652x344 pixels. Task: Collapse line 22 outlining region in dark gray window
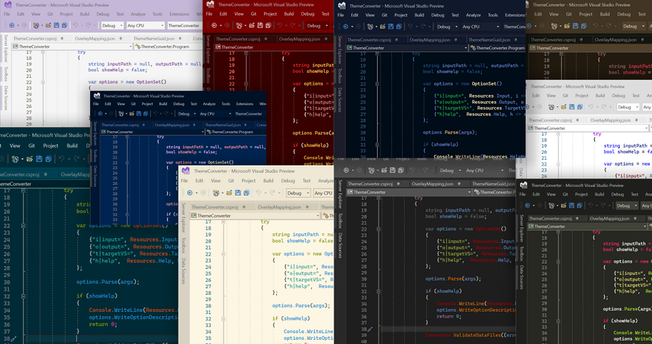(378, 229)
